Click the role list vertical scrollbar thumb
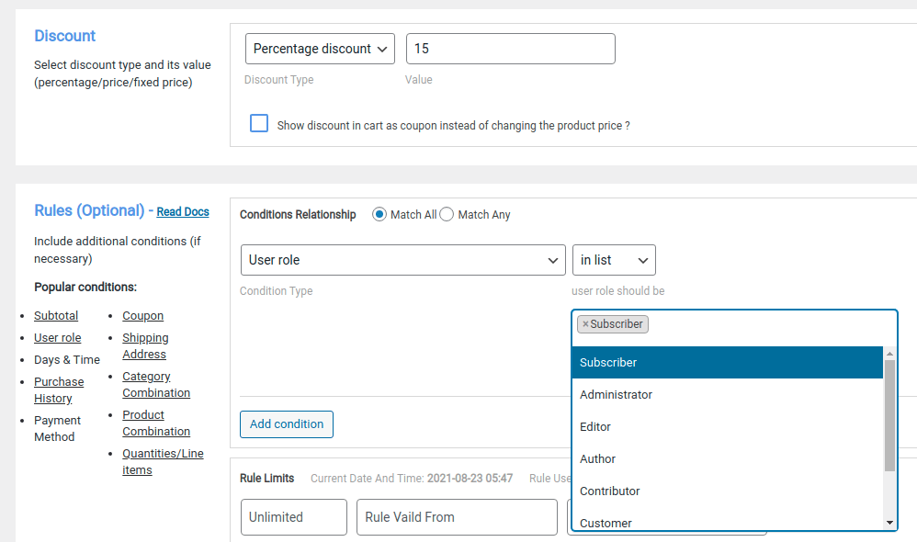 point(889,415)
